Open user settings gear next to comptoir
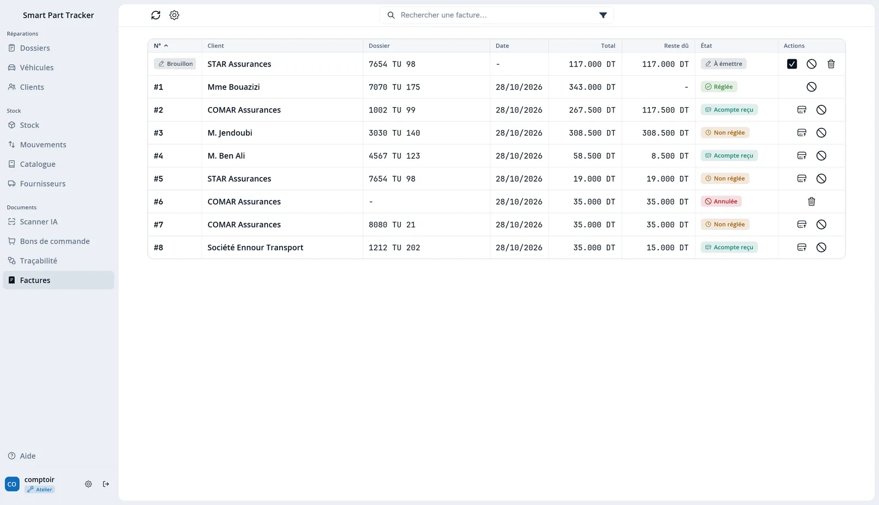Viewport: 879px width, 505px height. (88, 484)
